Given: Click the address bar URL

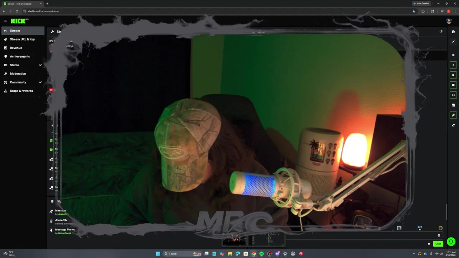Looking at the screenshot, I should (43, 11).
